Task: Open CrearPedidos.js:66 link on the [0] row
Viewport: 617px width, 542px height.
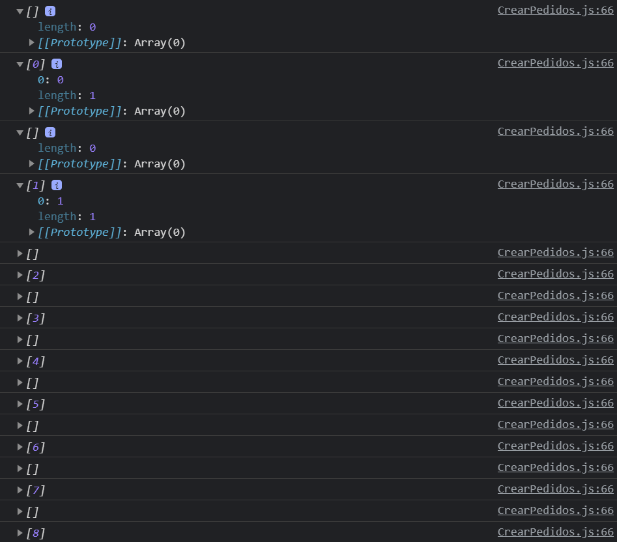Action: coord(555,63)
